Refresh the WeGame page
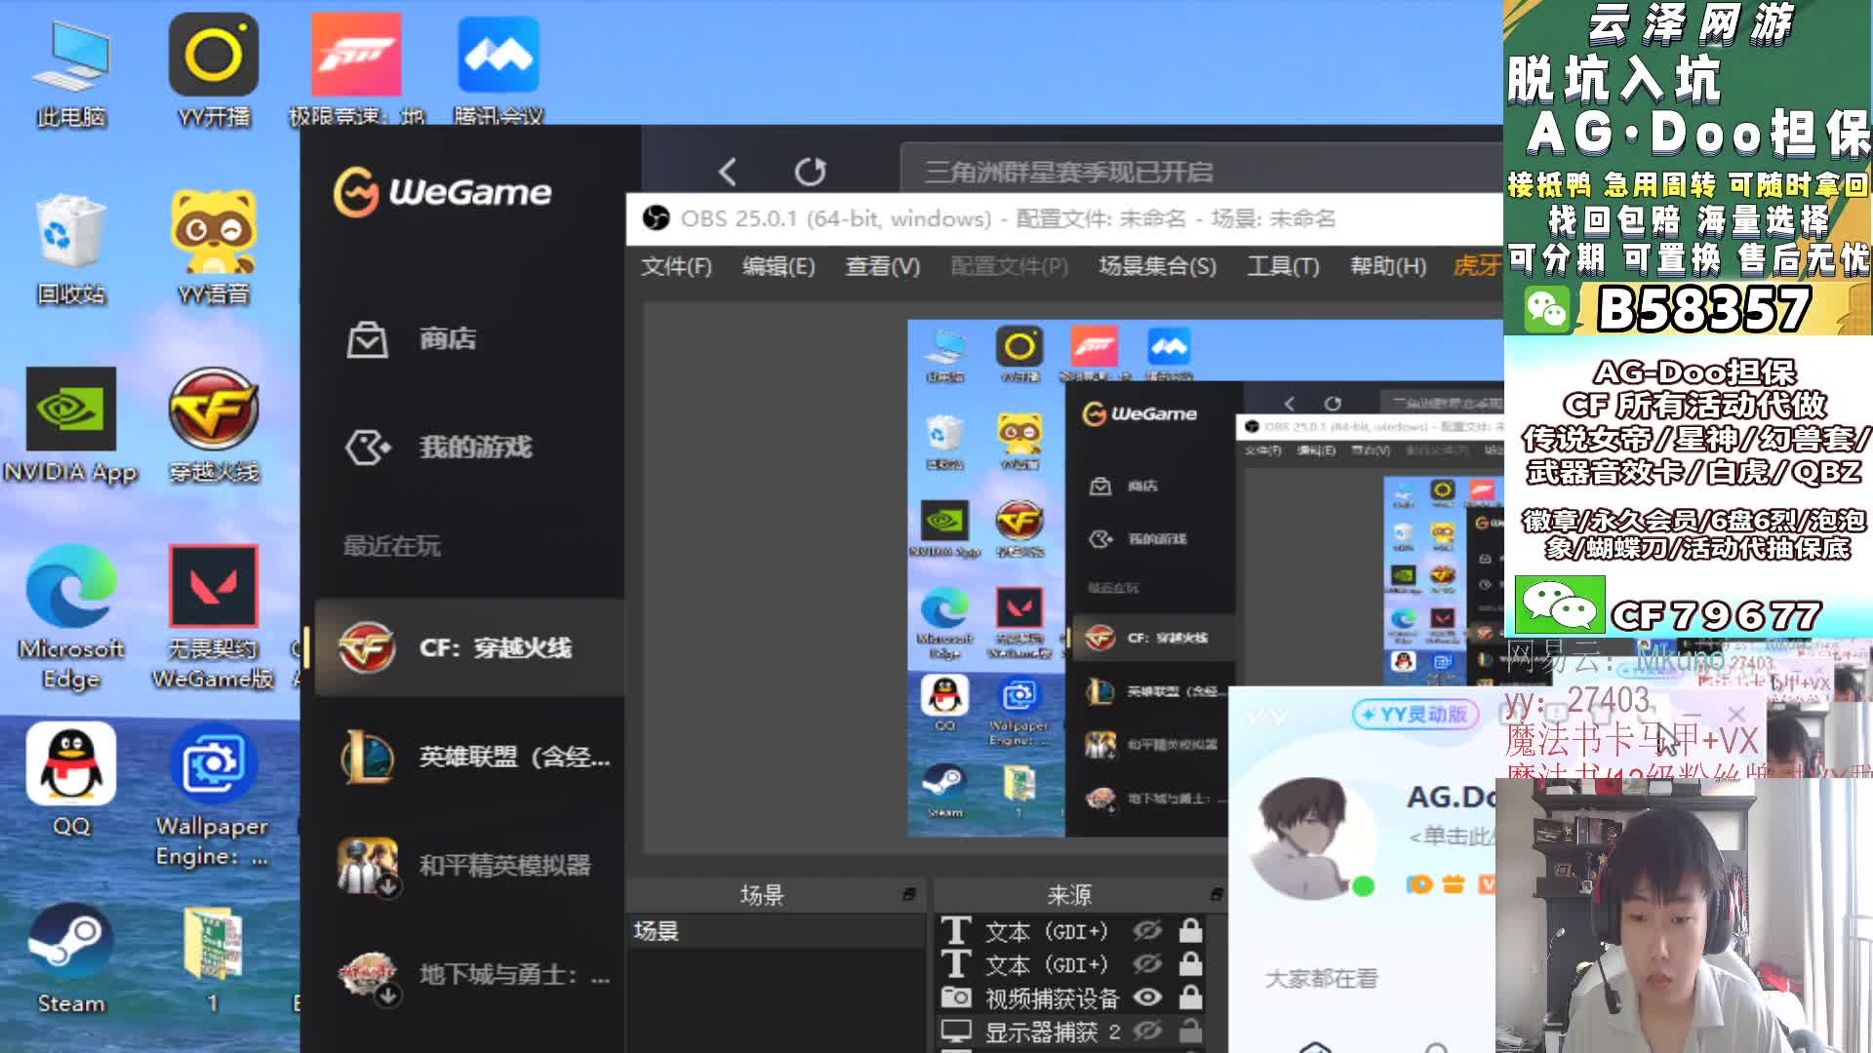This screenshot has width=1873, height=1053. pyautogui.click(x=810, y=172)
